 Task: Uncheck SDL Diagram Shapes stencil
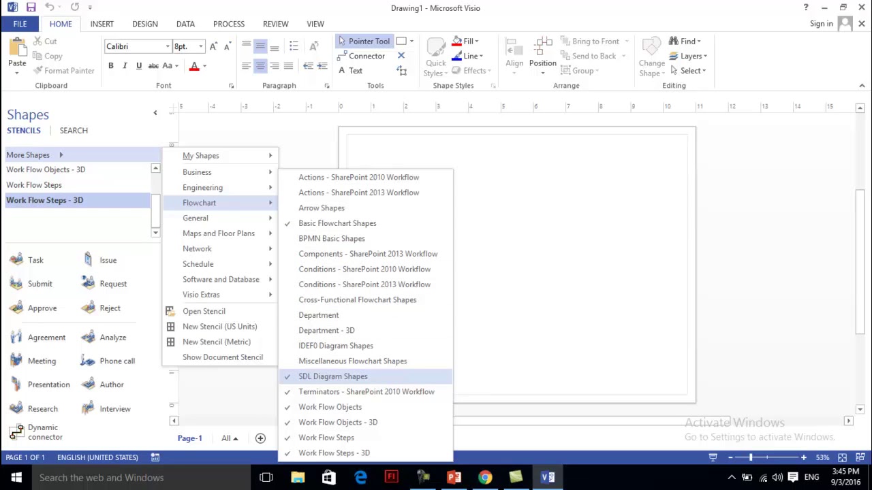pyautogui.click(x=365, y=376)
